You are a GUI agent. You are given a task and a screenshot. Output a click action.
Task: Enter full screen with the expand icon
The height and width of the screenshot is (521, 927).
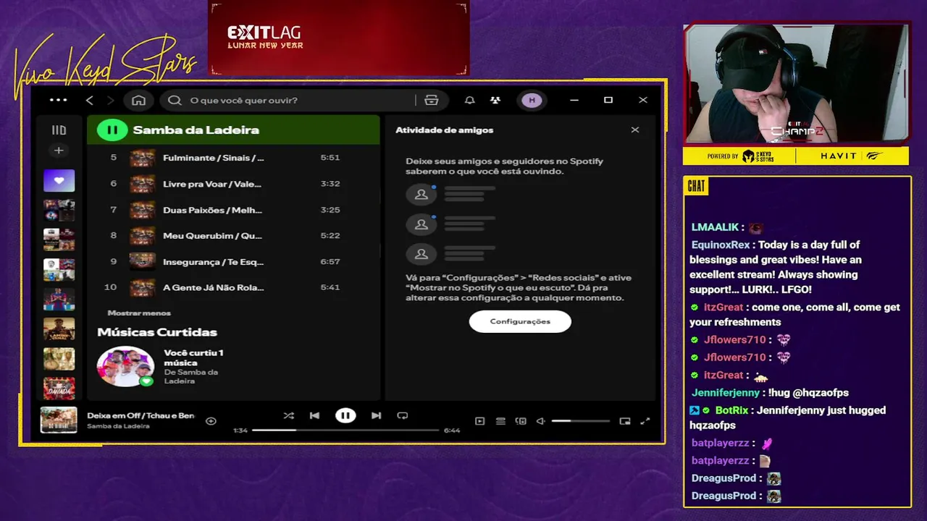pos(645,421)
